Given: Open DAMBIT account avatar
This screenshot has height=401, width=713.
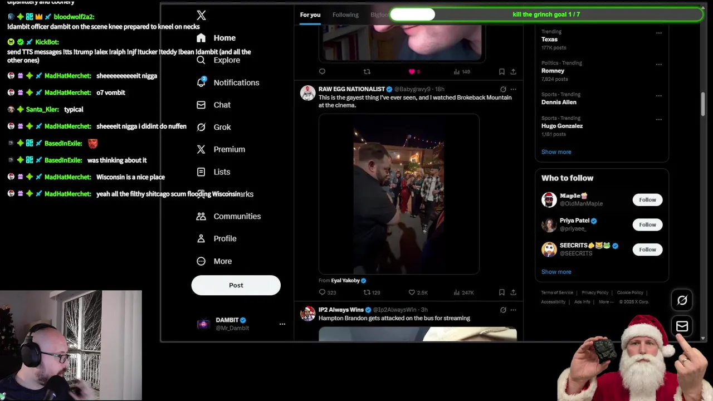Looking at the screenshot, I should (x=204, y=324).
